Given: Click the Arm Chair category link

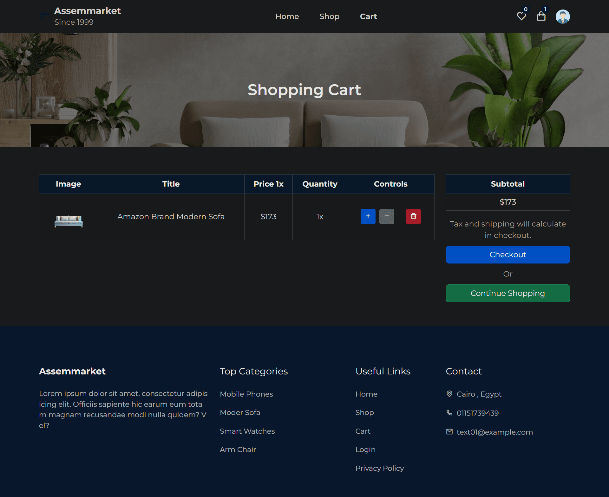Looking at the screenshot, I should pos(238,449).
